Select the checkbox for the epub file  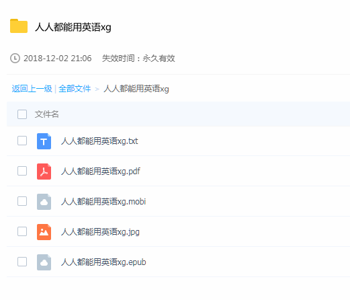tap(22, 262)
